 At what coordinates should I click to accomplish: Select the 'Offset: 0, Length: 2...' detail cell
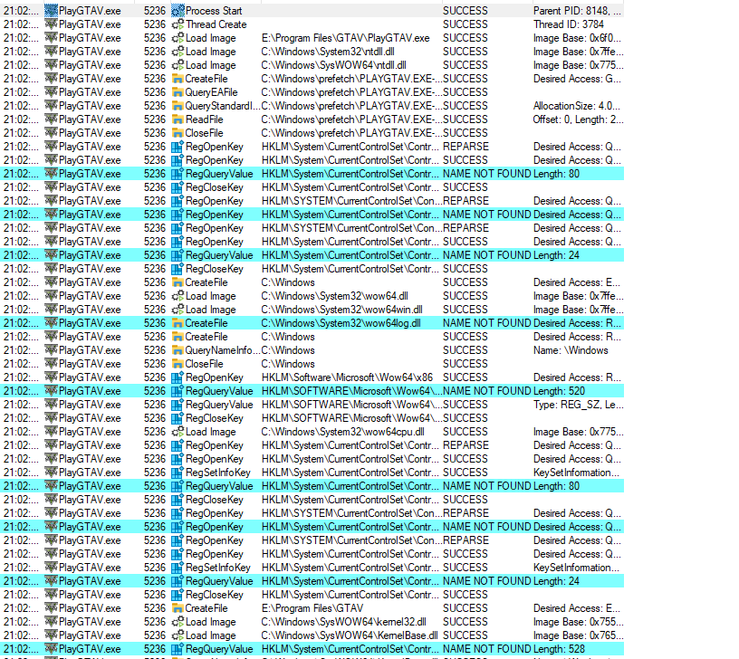click(579, 119)
